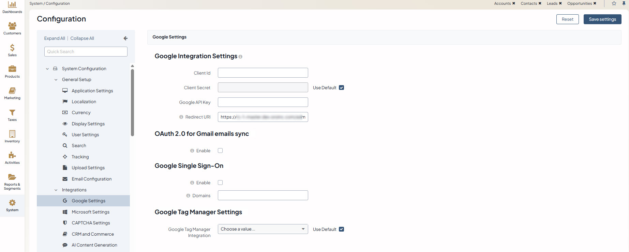Collapse the configuration sidebar with back arrow
This screenshot has width=629, height=252.
click(125, 38)
